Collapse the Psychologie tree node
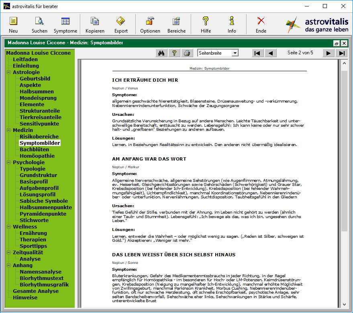This screenshot has height=313, width=353. [9, 163]
